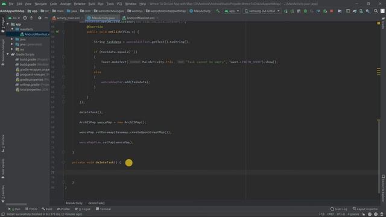Click the Make Project hammer icon

pos(218,11)
